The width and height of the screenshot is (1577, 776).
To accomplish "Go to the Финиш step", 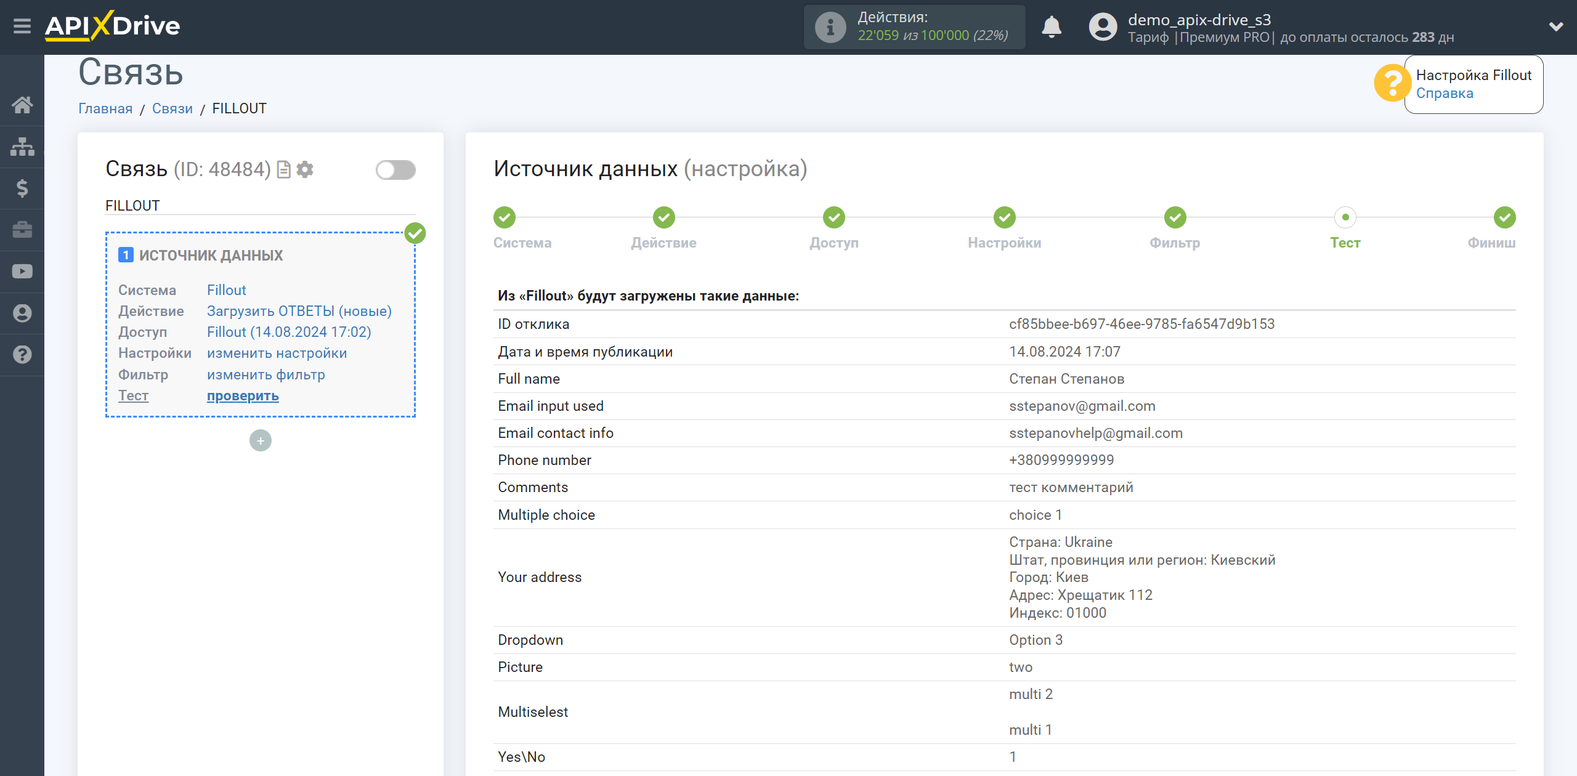I will coord(1491,243).
